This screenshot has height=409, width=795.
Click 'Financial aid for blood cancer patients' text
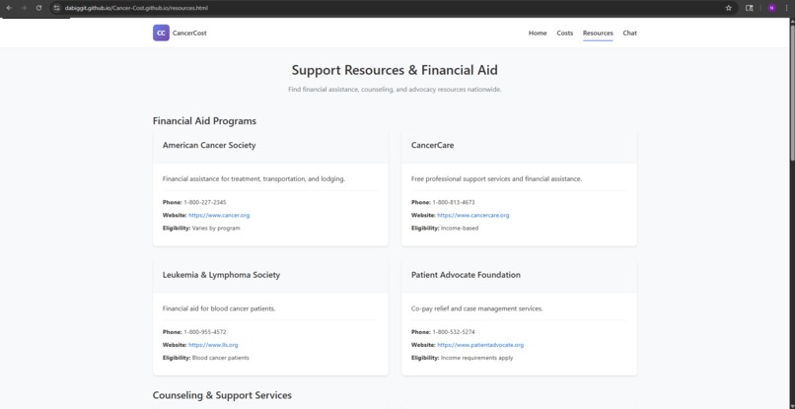(219, 308)
